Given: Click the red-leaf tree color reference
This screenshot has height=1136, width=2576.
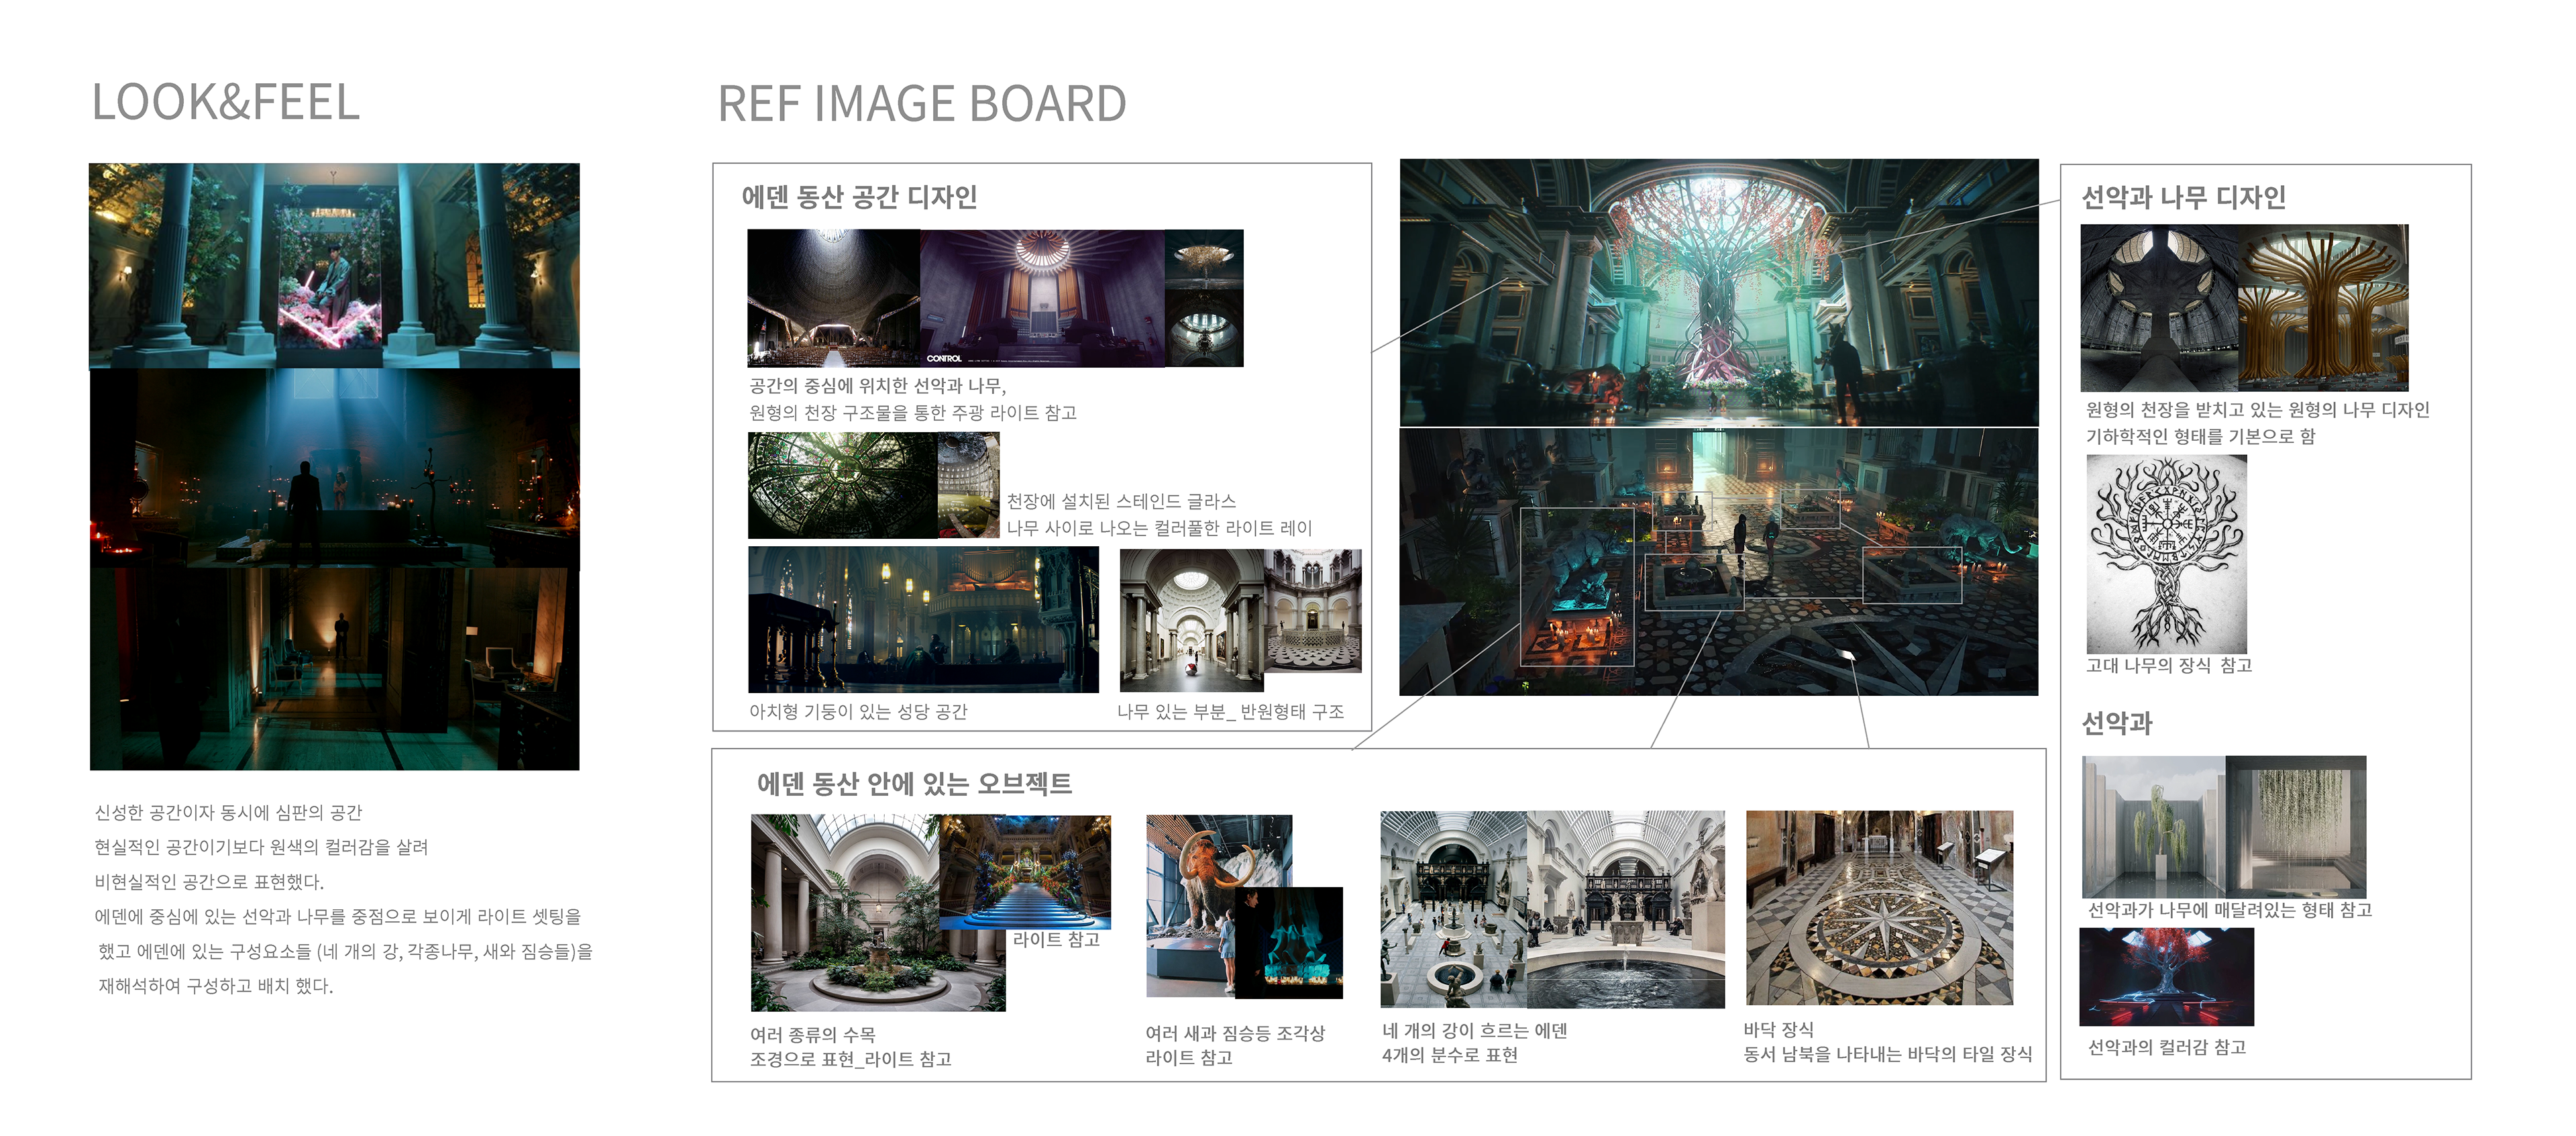Looking at the screenshot, I should tap(2166, 976).
